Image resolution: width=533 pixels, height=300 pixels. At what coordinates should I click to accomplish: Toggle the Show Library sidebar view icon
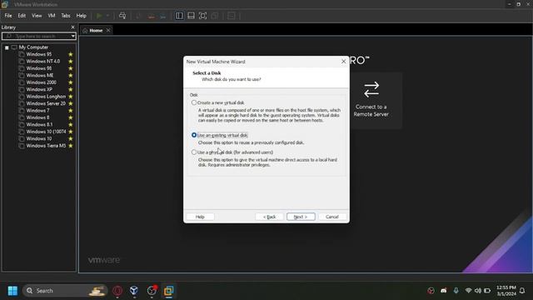point(179,16)
